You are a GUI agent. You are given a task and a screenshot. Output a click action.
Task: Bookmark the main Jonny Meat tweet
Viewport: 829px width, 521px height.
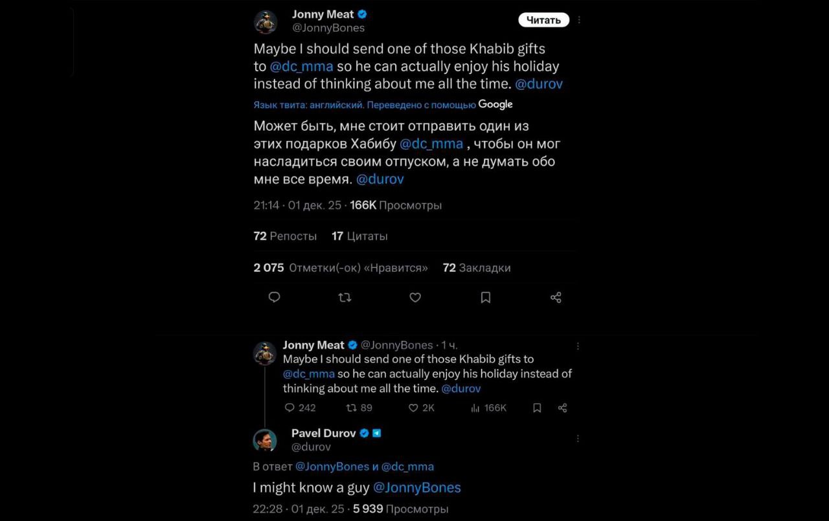(486, 297)
